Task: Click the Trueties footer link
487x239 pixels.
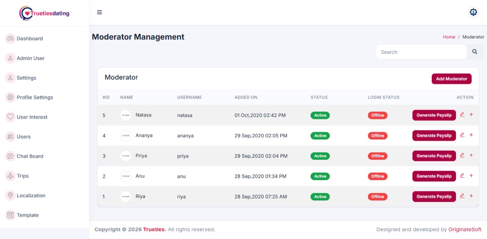Action: [x=154, y=230]
